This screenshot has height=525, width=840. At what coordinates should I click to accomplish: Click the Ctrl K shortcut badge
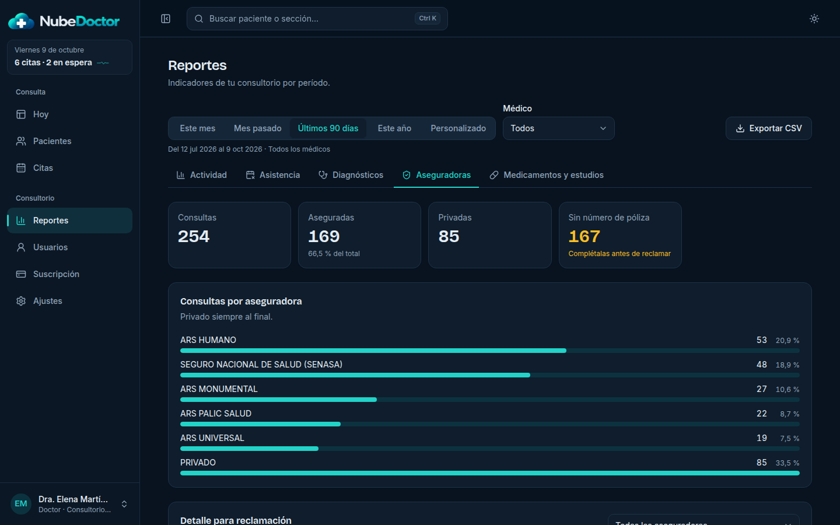click(x=428, y=19)
